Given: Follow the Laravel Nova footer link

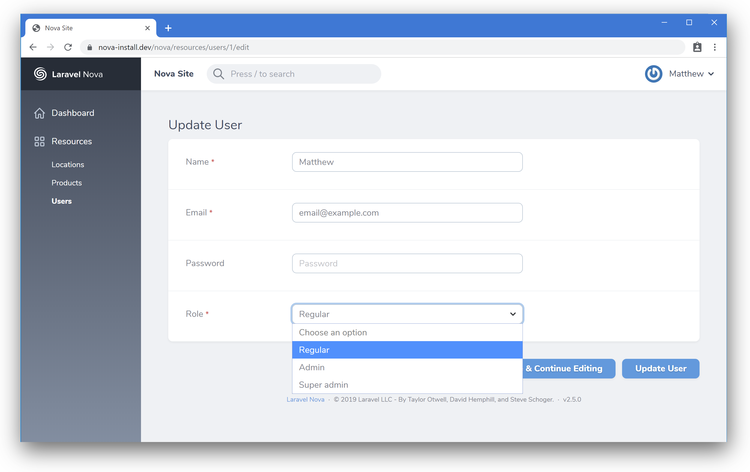Looking at the screenshot, I should coord(305,399).
